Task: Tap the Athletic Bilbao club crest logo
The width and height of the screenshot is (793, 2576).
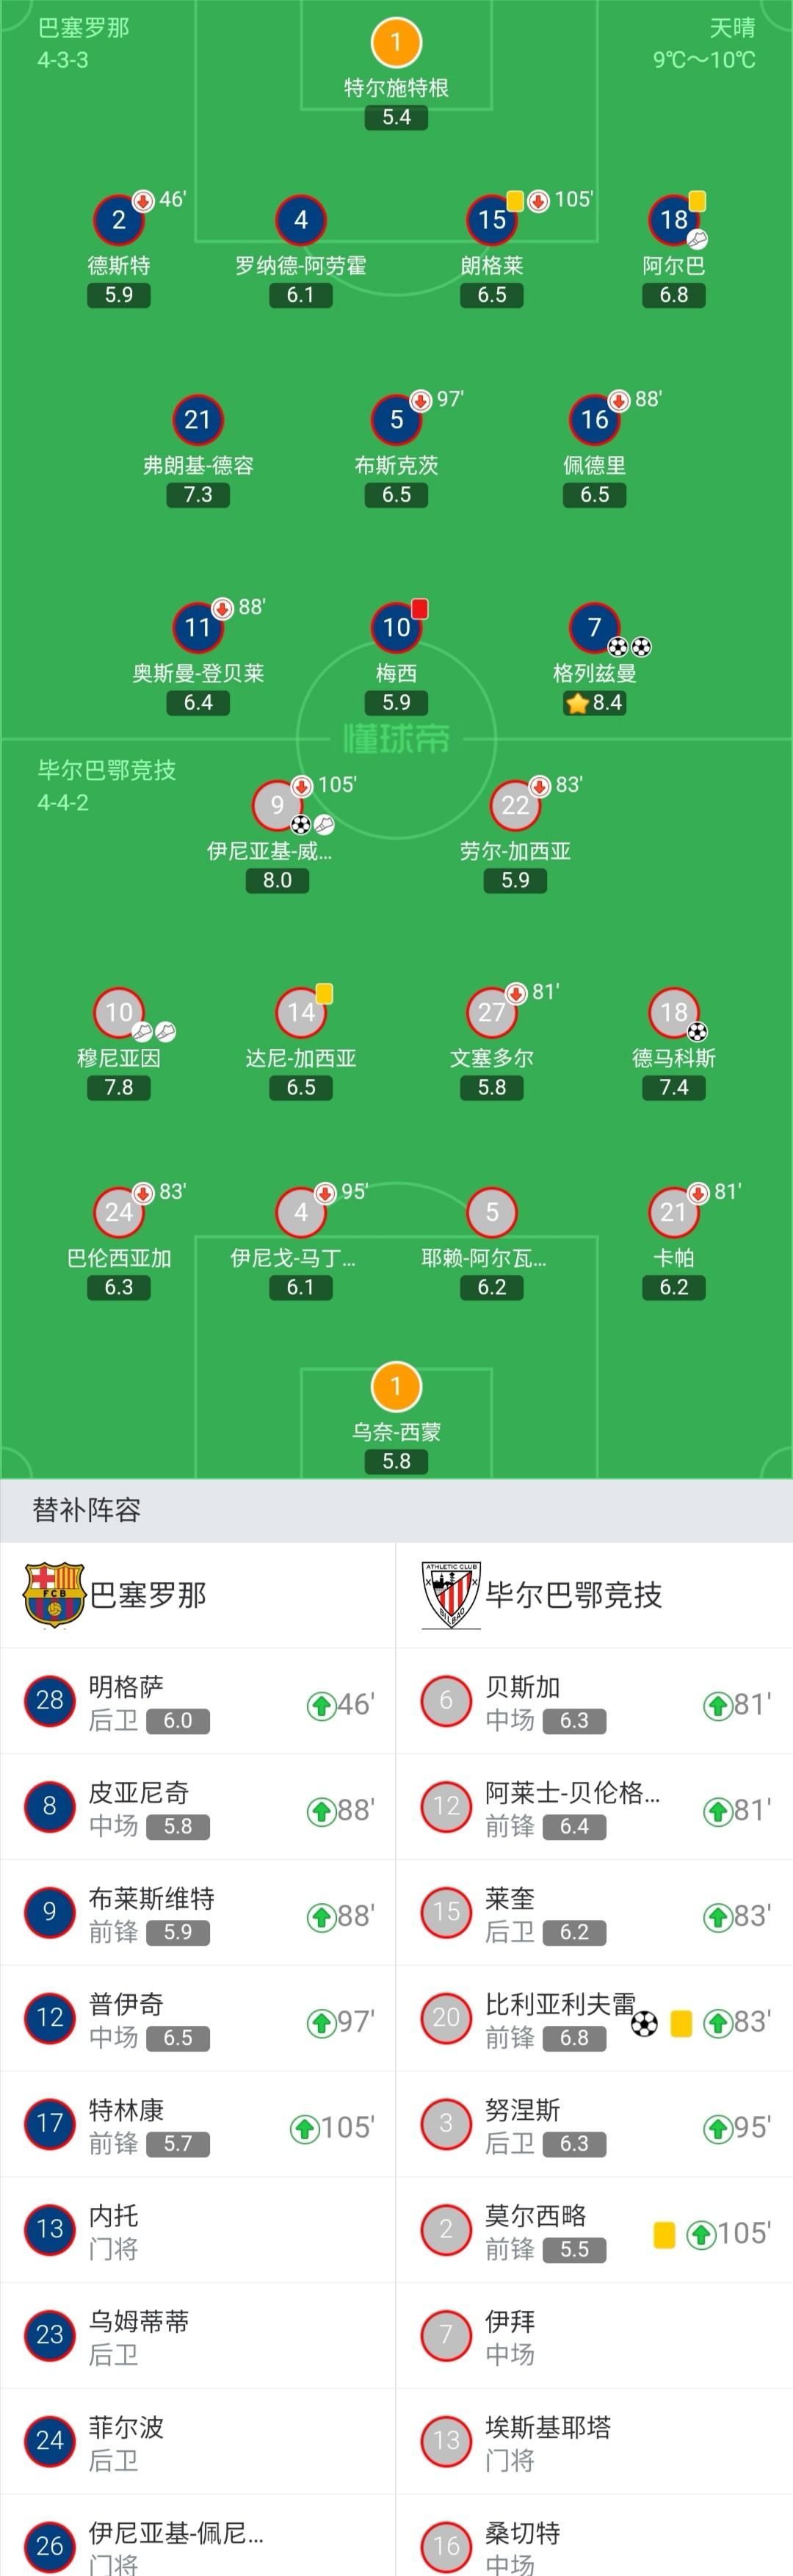Action: point(451,1595)
